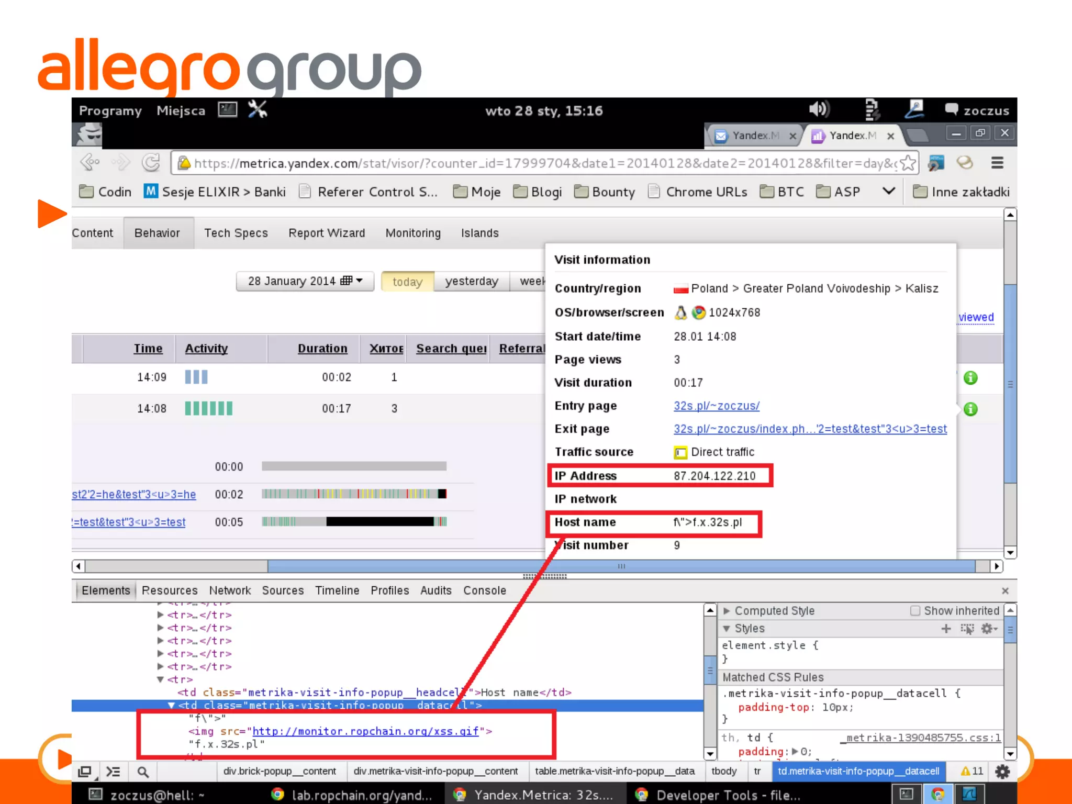Select the today date filter
The image size is (1072, 804).
click(407, 282)
